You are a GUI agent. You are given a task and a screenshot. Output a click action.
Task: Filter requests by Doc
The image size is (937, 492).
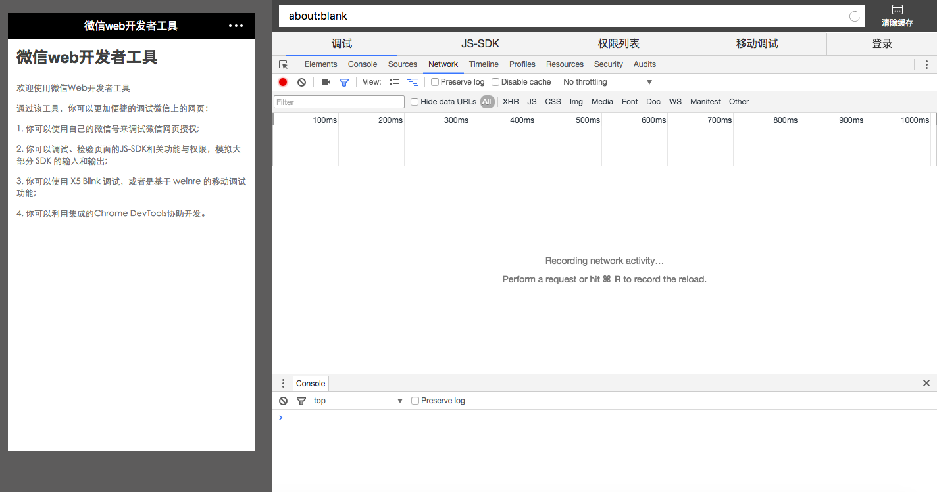coord(653,102)
